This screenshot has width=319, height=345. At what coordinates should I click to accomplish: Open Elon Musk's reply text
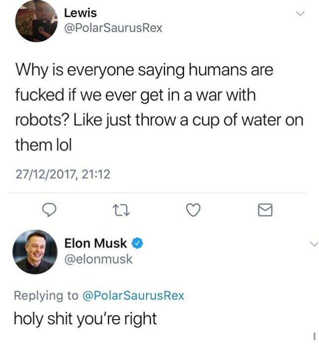coord(85,318)
